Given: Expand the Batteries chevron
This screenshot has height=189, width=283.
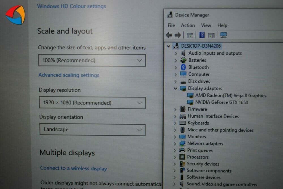Looking at the screenshot, I should [x=176, y=60].
